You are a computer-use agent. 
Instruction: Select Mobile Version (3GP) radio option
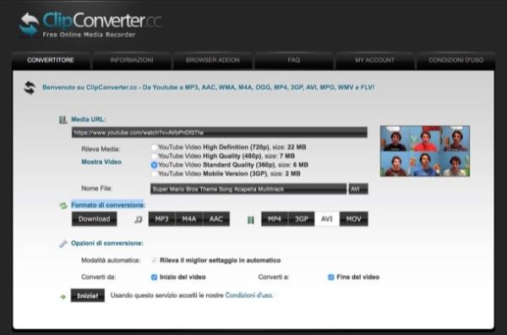tap(155, 173)
